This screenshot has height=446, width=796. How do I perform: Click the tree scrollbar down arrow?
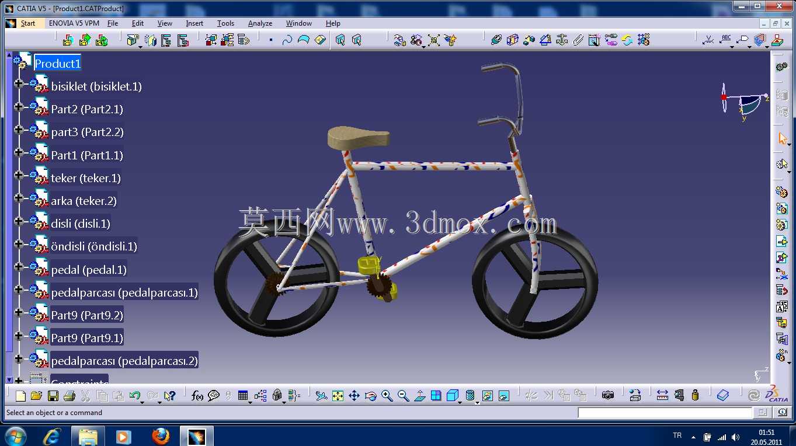click(x=9, y=379)
